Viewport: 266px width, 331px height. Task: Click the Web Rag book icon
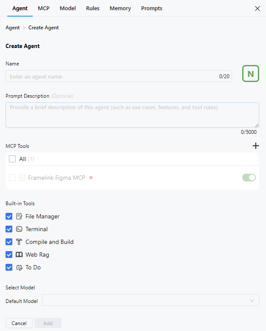[19, 255]
